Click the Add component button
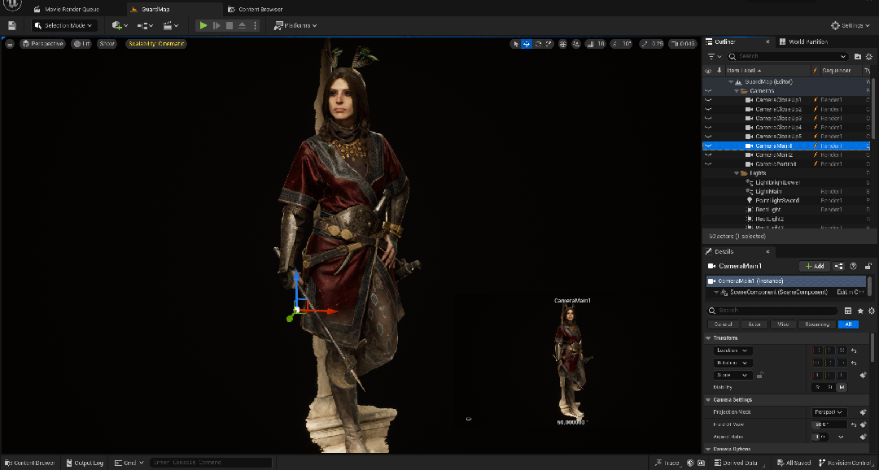 click(814, 266)
